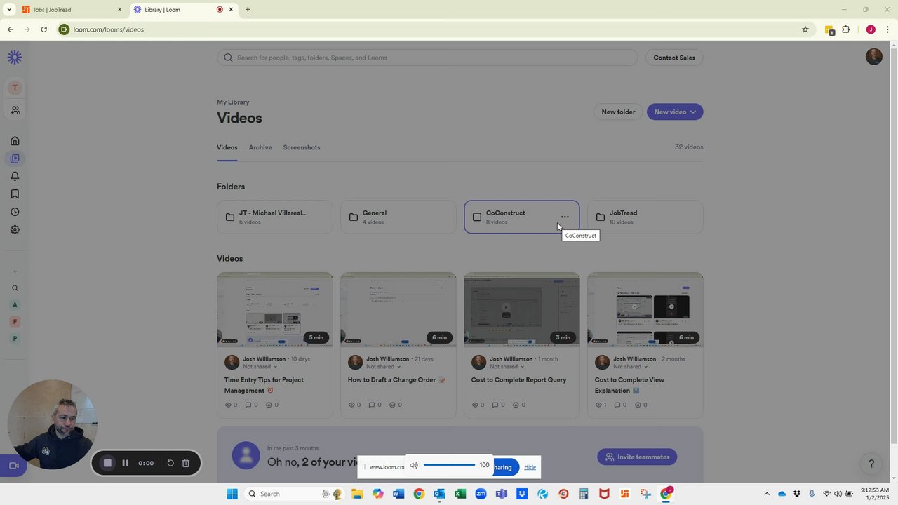Click Invite teammates button
The width and height of the screenshot is (898, 505).
tap(637, 457)
